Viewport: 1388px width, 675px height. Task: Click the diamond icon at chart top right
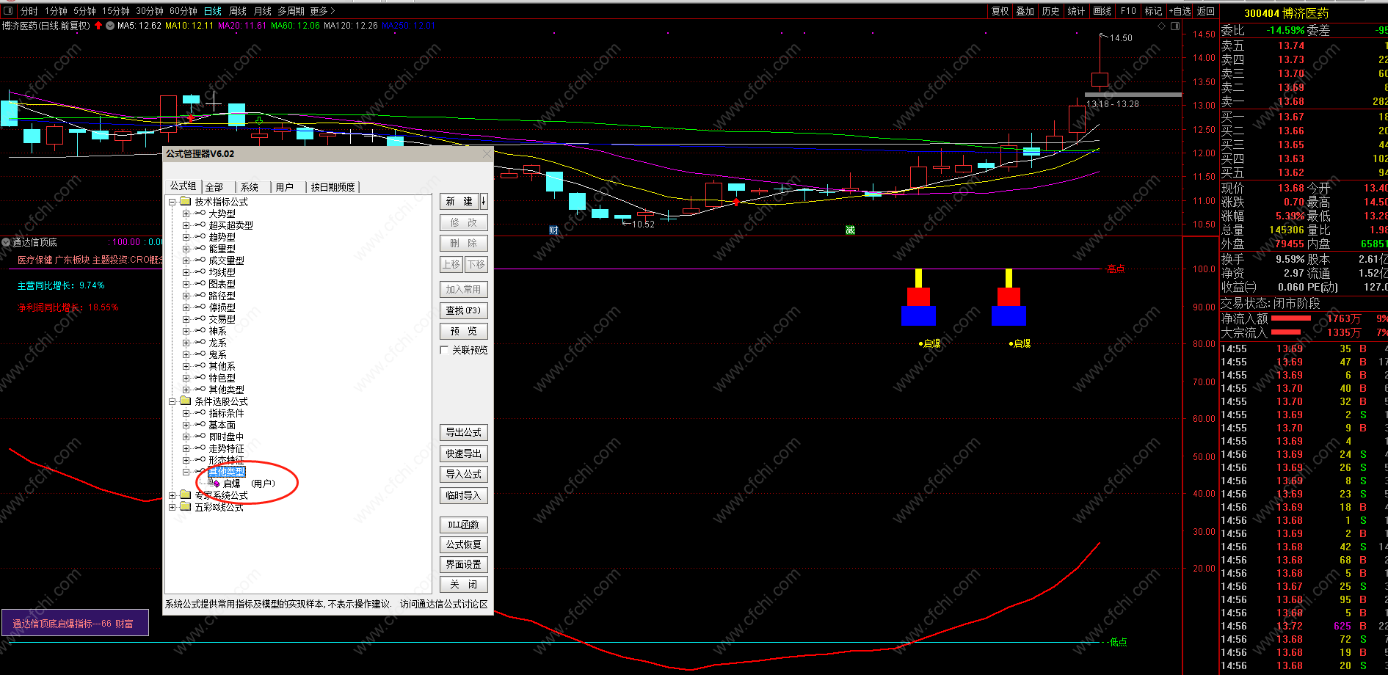tap(1161, 26)
